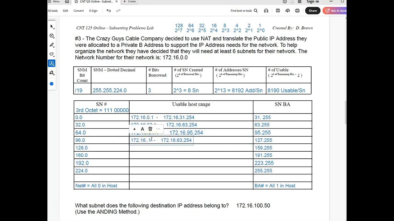Click the Share button
This screenshot has height=221, width=394.
(x=313, y=11)
